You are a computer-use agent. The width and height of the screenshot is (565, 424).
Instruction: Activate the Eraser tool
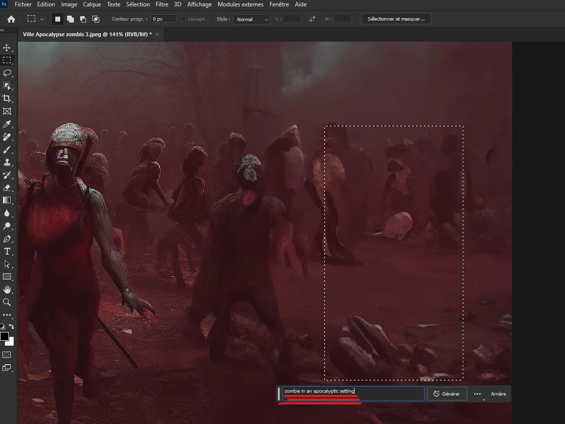point(7,188)
